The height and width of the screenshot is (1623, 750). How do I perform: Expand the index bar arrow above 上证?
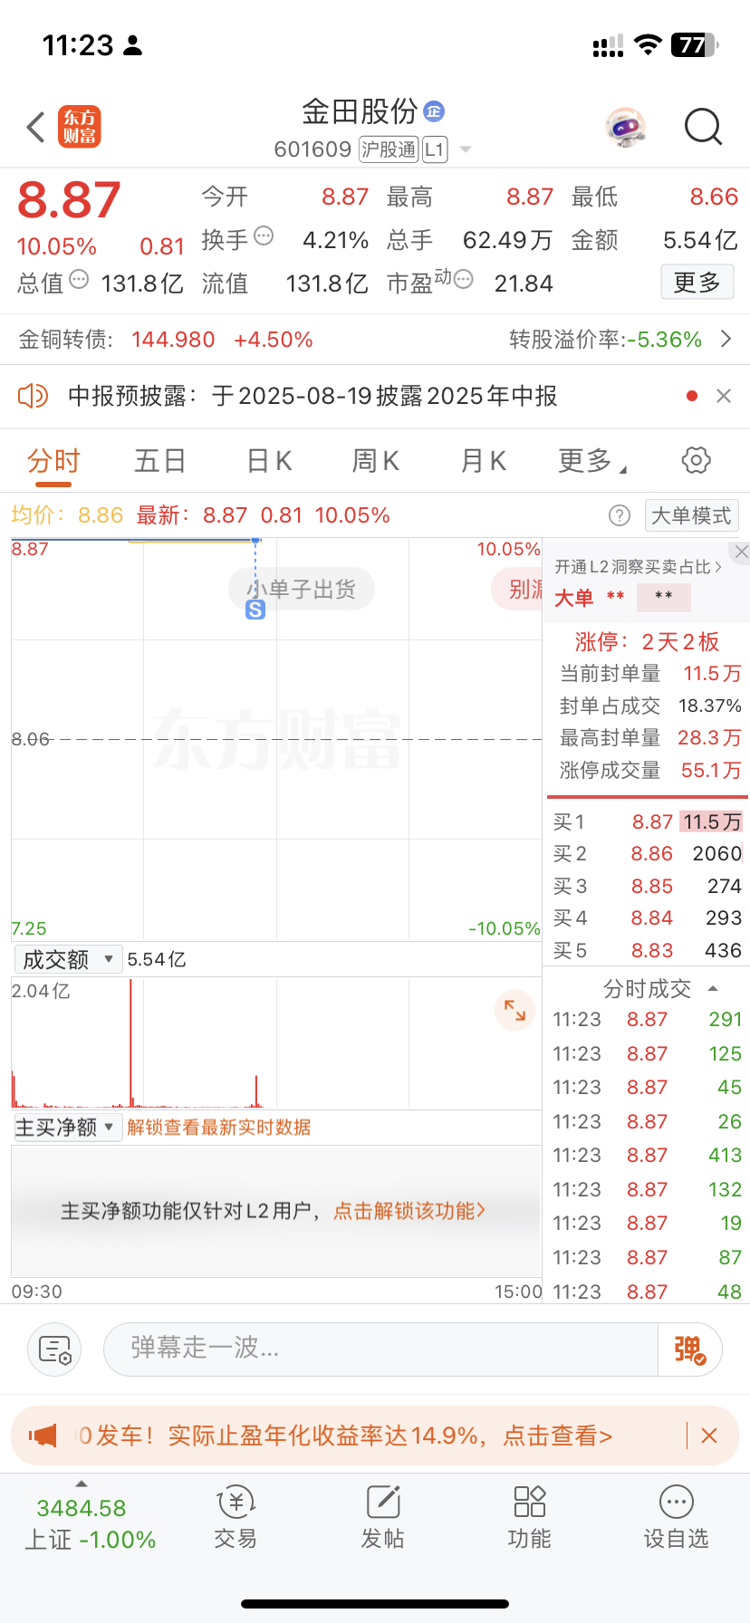coord(82,1484)
